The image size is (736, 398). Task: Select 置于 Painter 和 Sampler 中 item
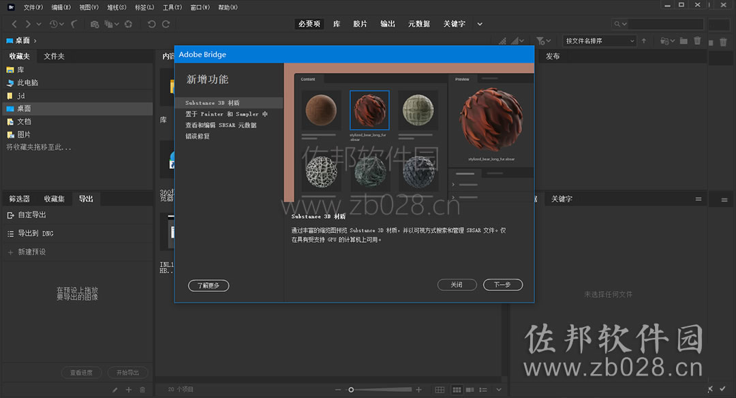coord(226,114)
